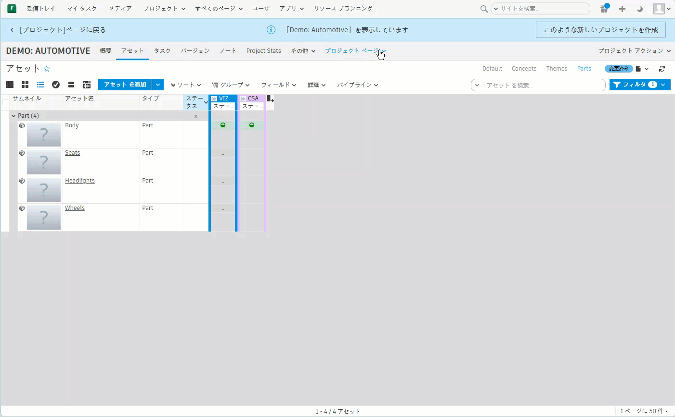Screen dimensions: 675x417
Task: Click the add column icon after CSA
Action: pyautogui.click(x=270, y=98)
